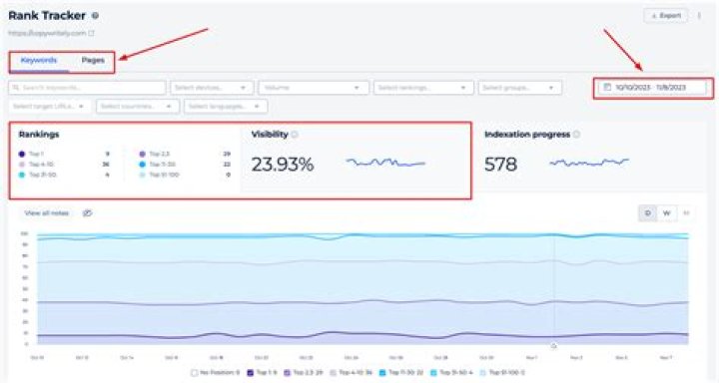Switch to the Keywords tab
The height and width of the screenshot is (383, 719).
click(x=39, y=61)
